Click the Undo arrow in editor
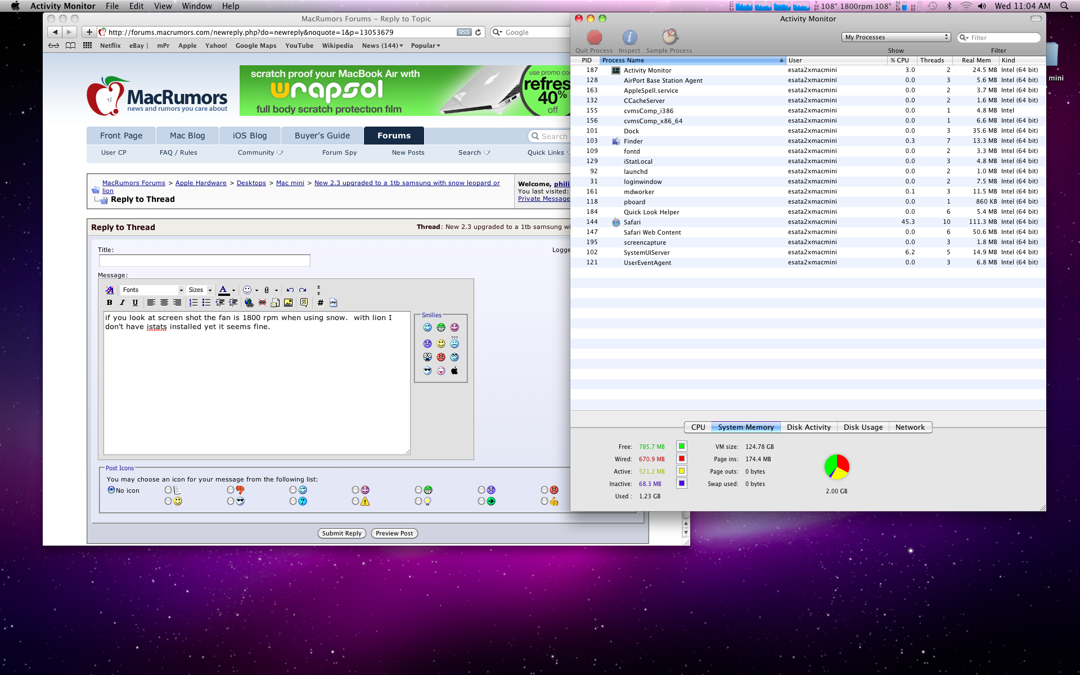The width and height of the screenshot is (1080, 675). click(x=290, y=290)
